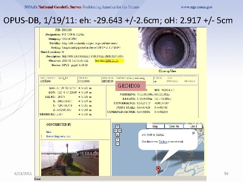Screen dimensions: 243x182
Task: Click the www.ngs.noaa.gov header text
Action: tap(196, 7)
